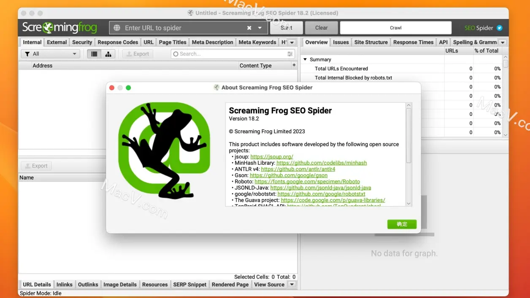Open the Resources bottom tab
The width and height of the screenshot is (530, 298).
pos(155,285)
